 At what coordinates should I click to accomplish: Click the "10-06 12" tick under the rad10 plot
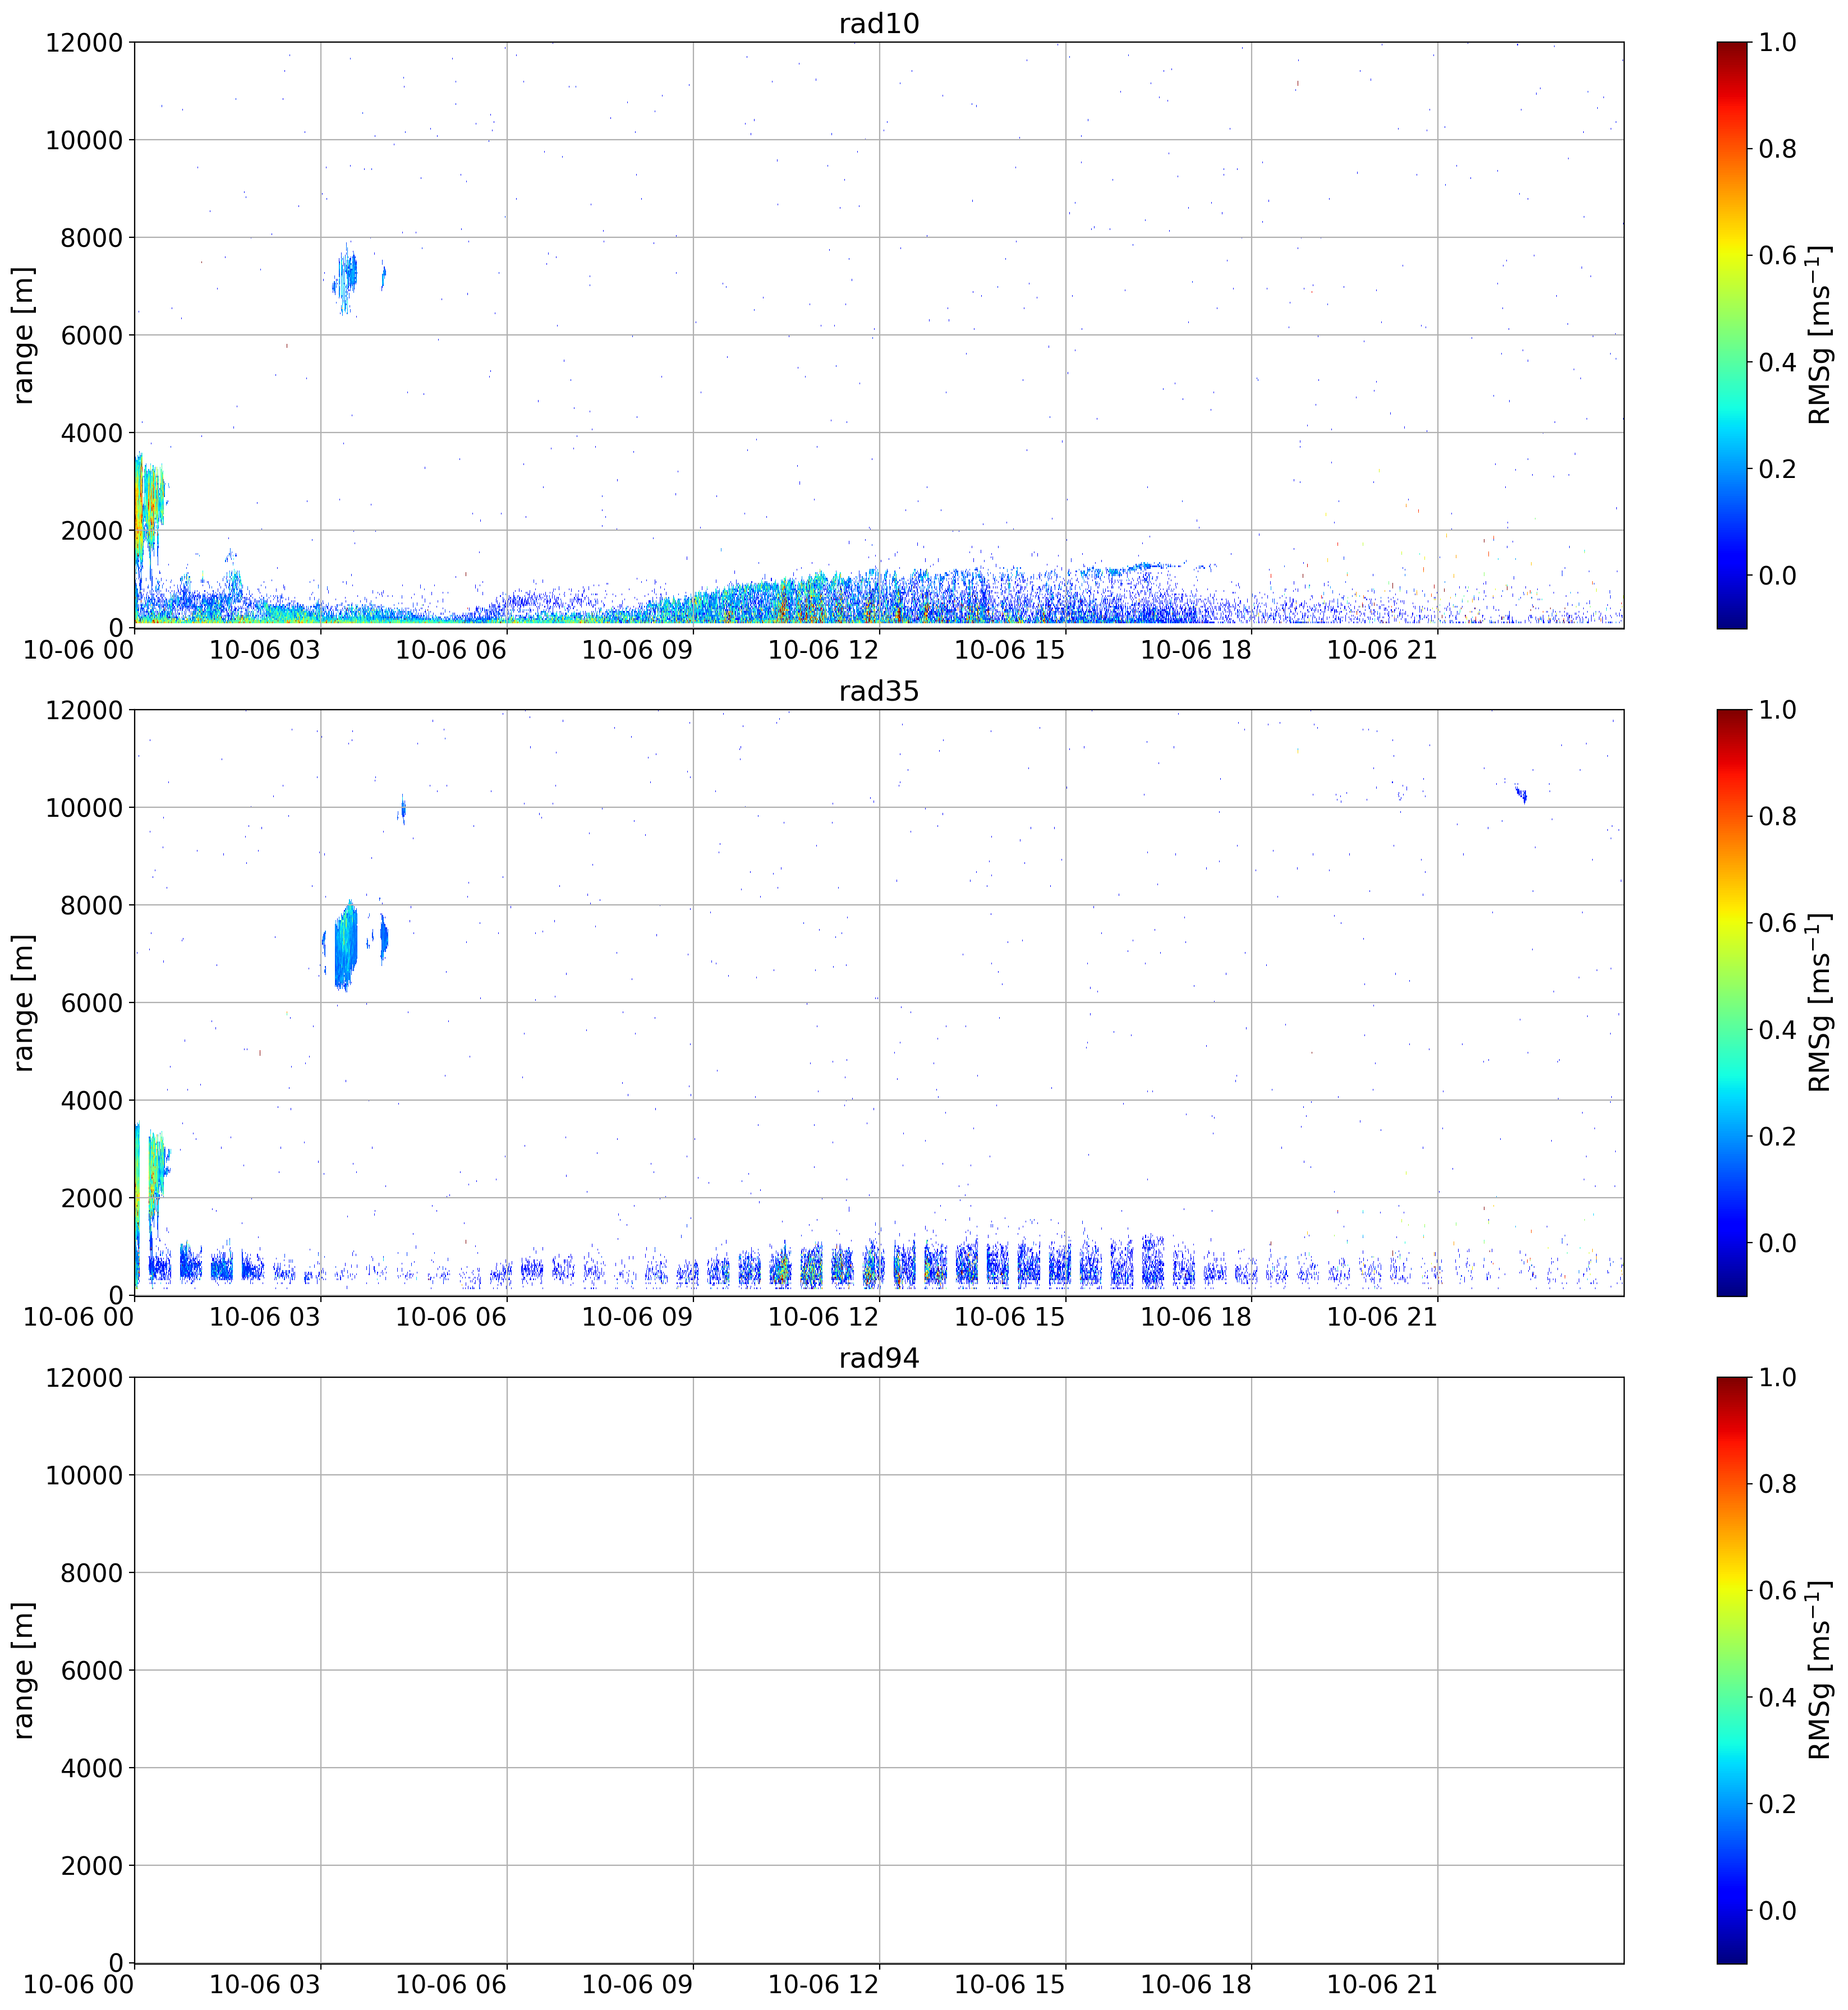(x=824, y=649)
